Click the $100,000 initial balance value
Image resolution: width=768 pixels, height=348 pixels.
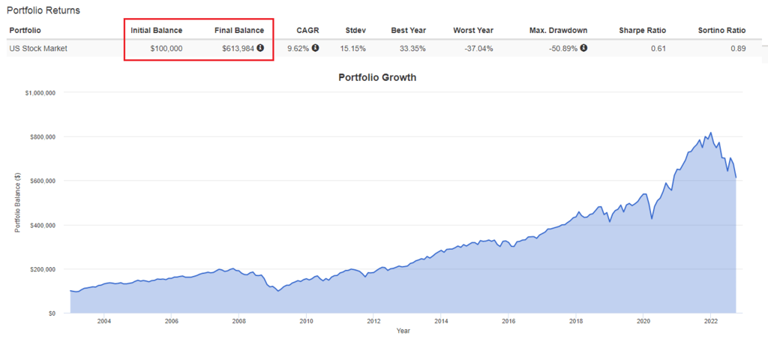coord(166,48)
